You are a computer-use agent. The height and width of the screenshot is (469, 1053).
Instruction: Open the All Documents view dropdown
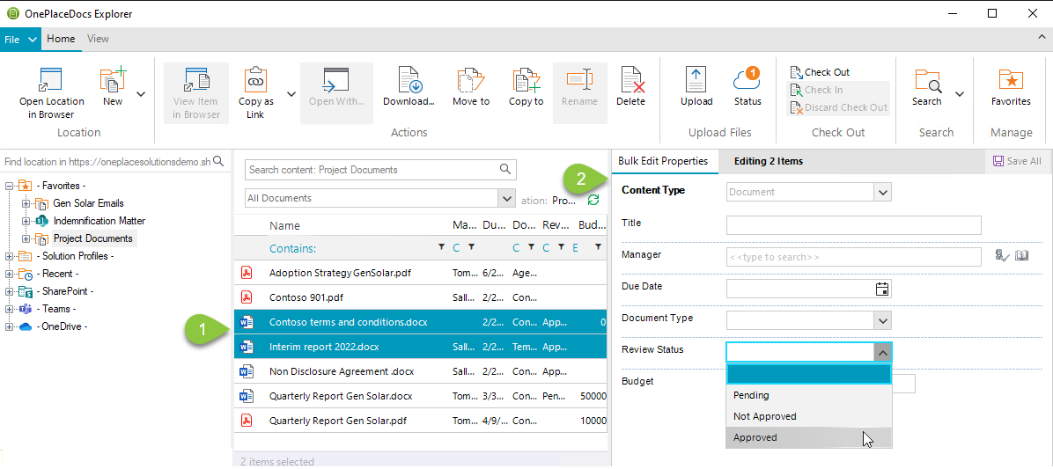[506, 198]
